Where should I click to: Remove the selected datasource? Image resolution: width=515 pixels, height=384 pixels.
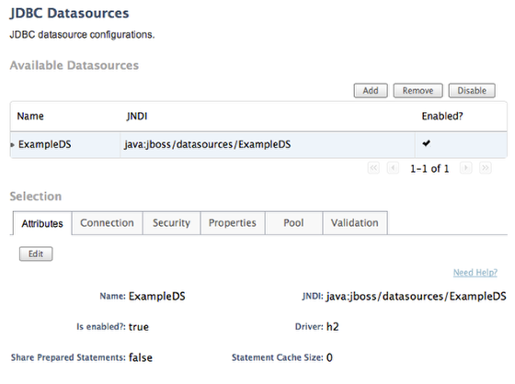click(x=418, y=91)
